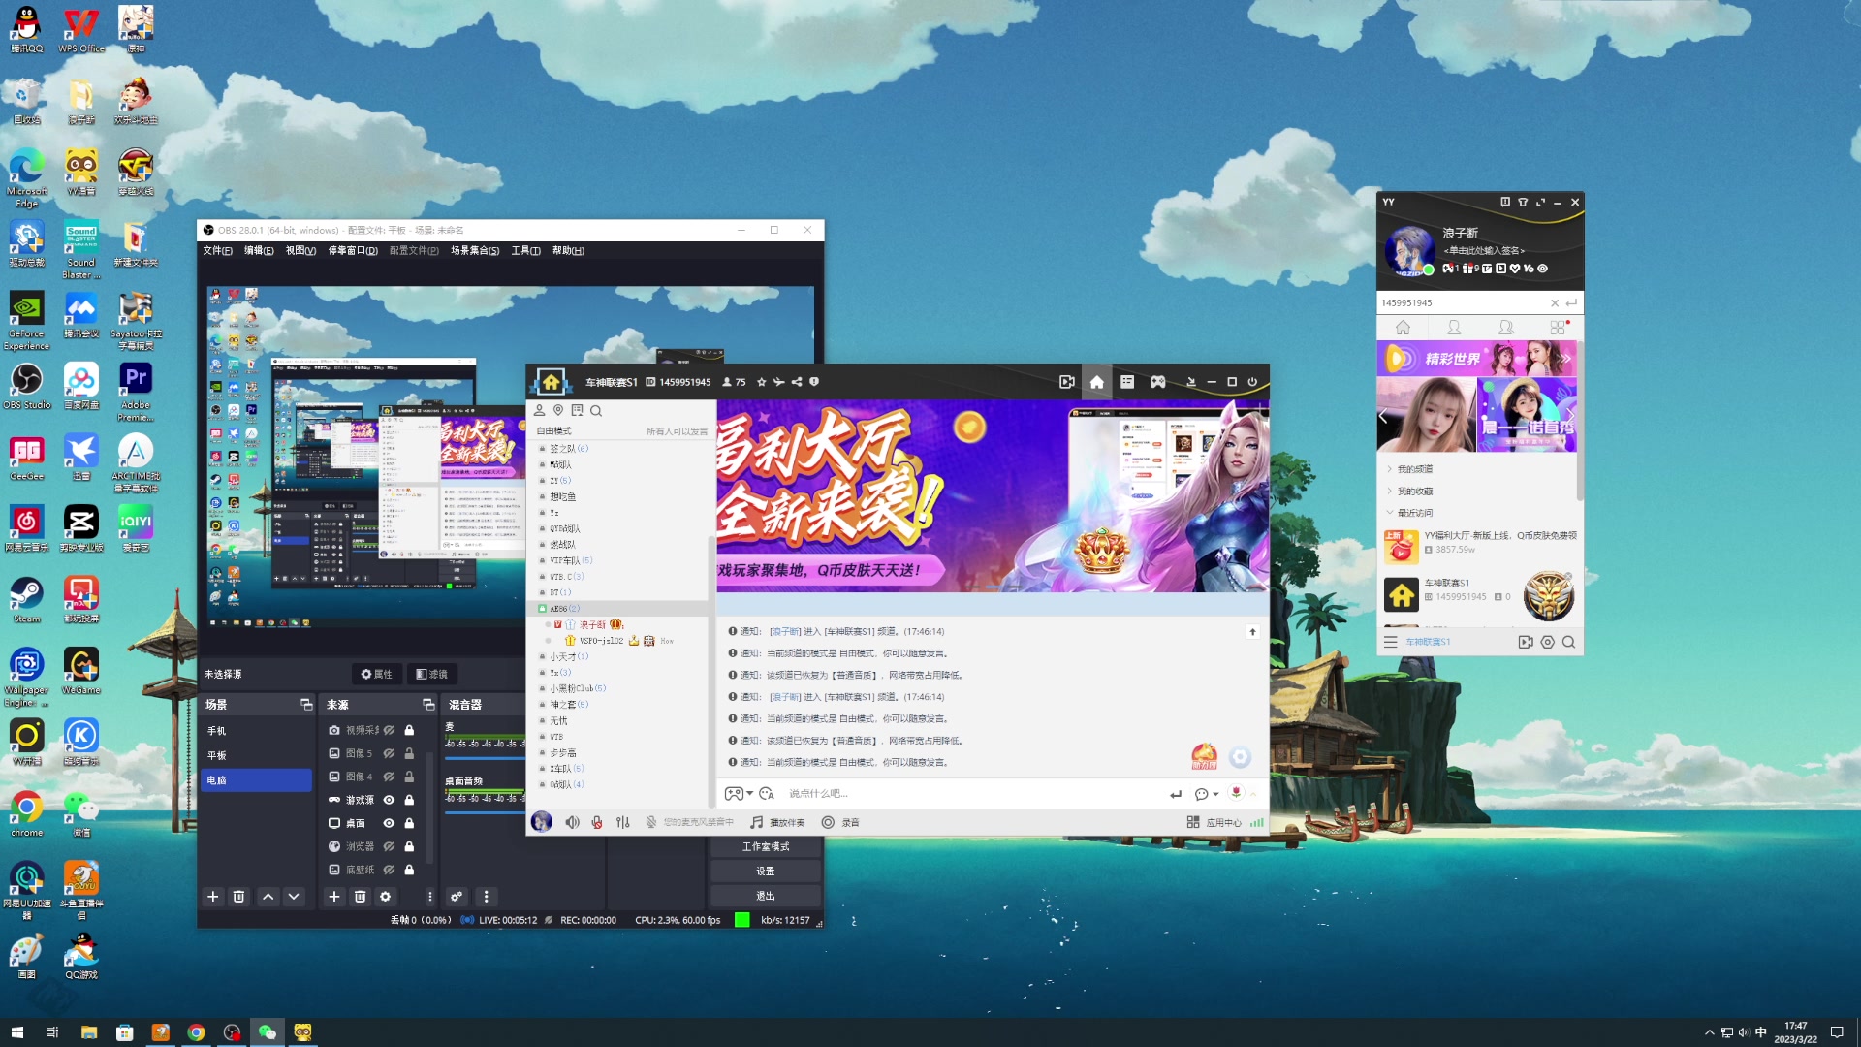
Task: Open advanced audio settings gears in OBS mixer
Action: coord(456,897)
